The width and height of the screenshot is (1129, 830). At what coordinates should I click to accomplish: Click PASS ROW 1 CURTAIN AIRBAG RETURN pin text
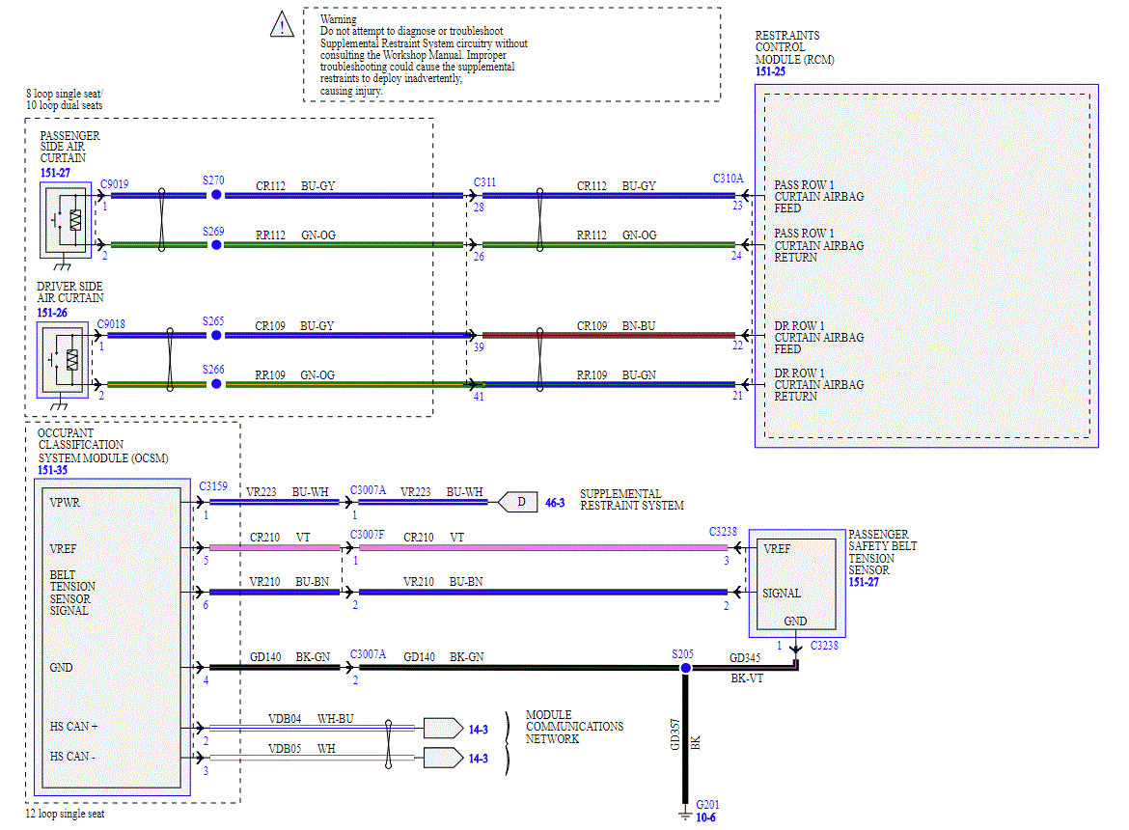(x=818, y=245)
